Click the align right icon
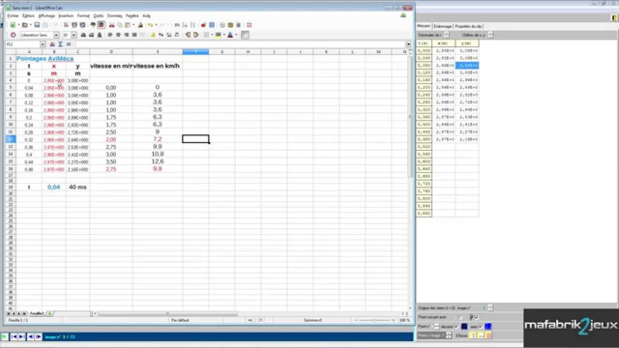The width and height of the screenshot is (619, 348). point(126,35)
